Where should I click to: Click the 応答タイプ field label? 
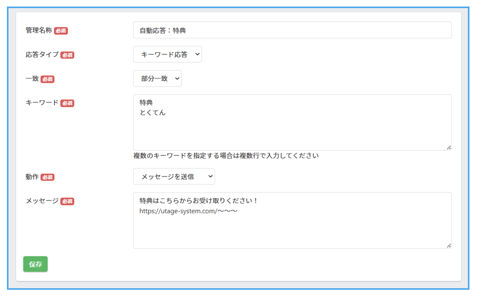42,55
